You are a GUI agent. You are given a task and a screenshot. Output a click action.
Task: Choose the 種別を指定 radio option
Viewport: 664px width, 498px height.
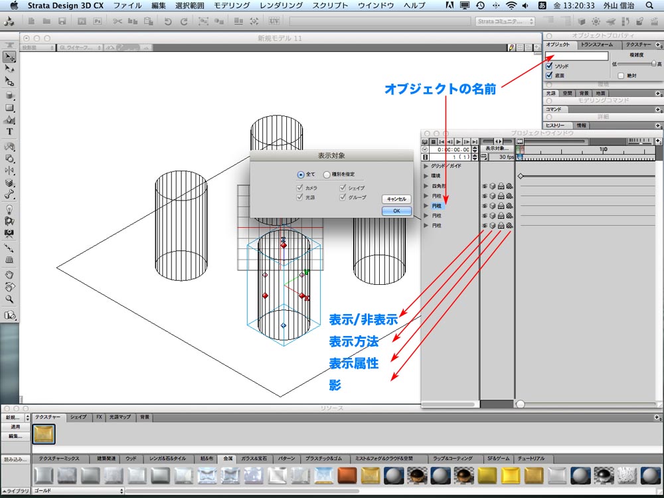pos(327,175)
